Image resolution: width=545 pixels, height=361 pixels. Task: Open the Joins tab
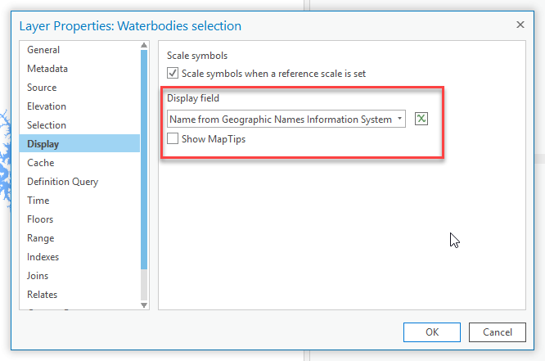pos(38,276)
